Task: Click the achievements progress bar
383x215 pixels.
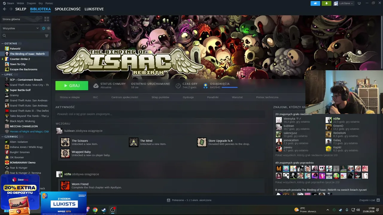Action: coord(230,87)
